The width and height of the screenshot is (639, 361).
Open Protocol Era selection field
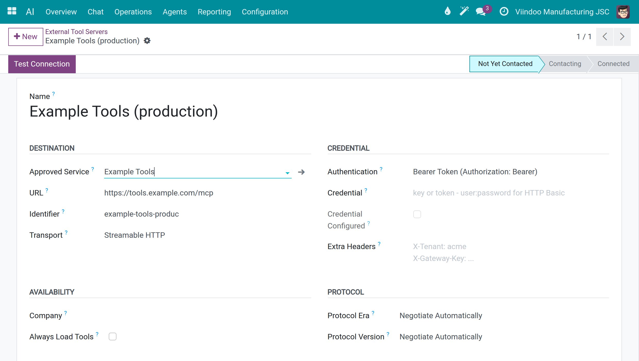click(504, 316)
